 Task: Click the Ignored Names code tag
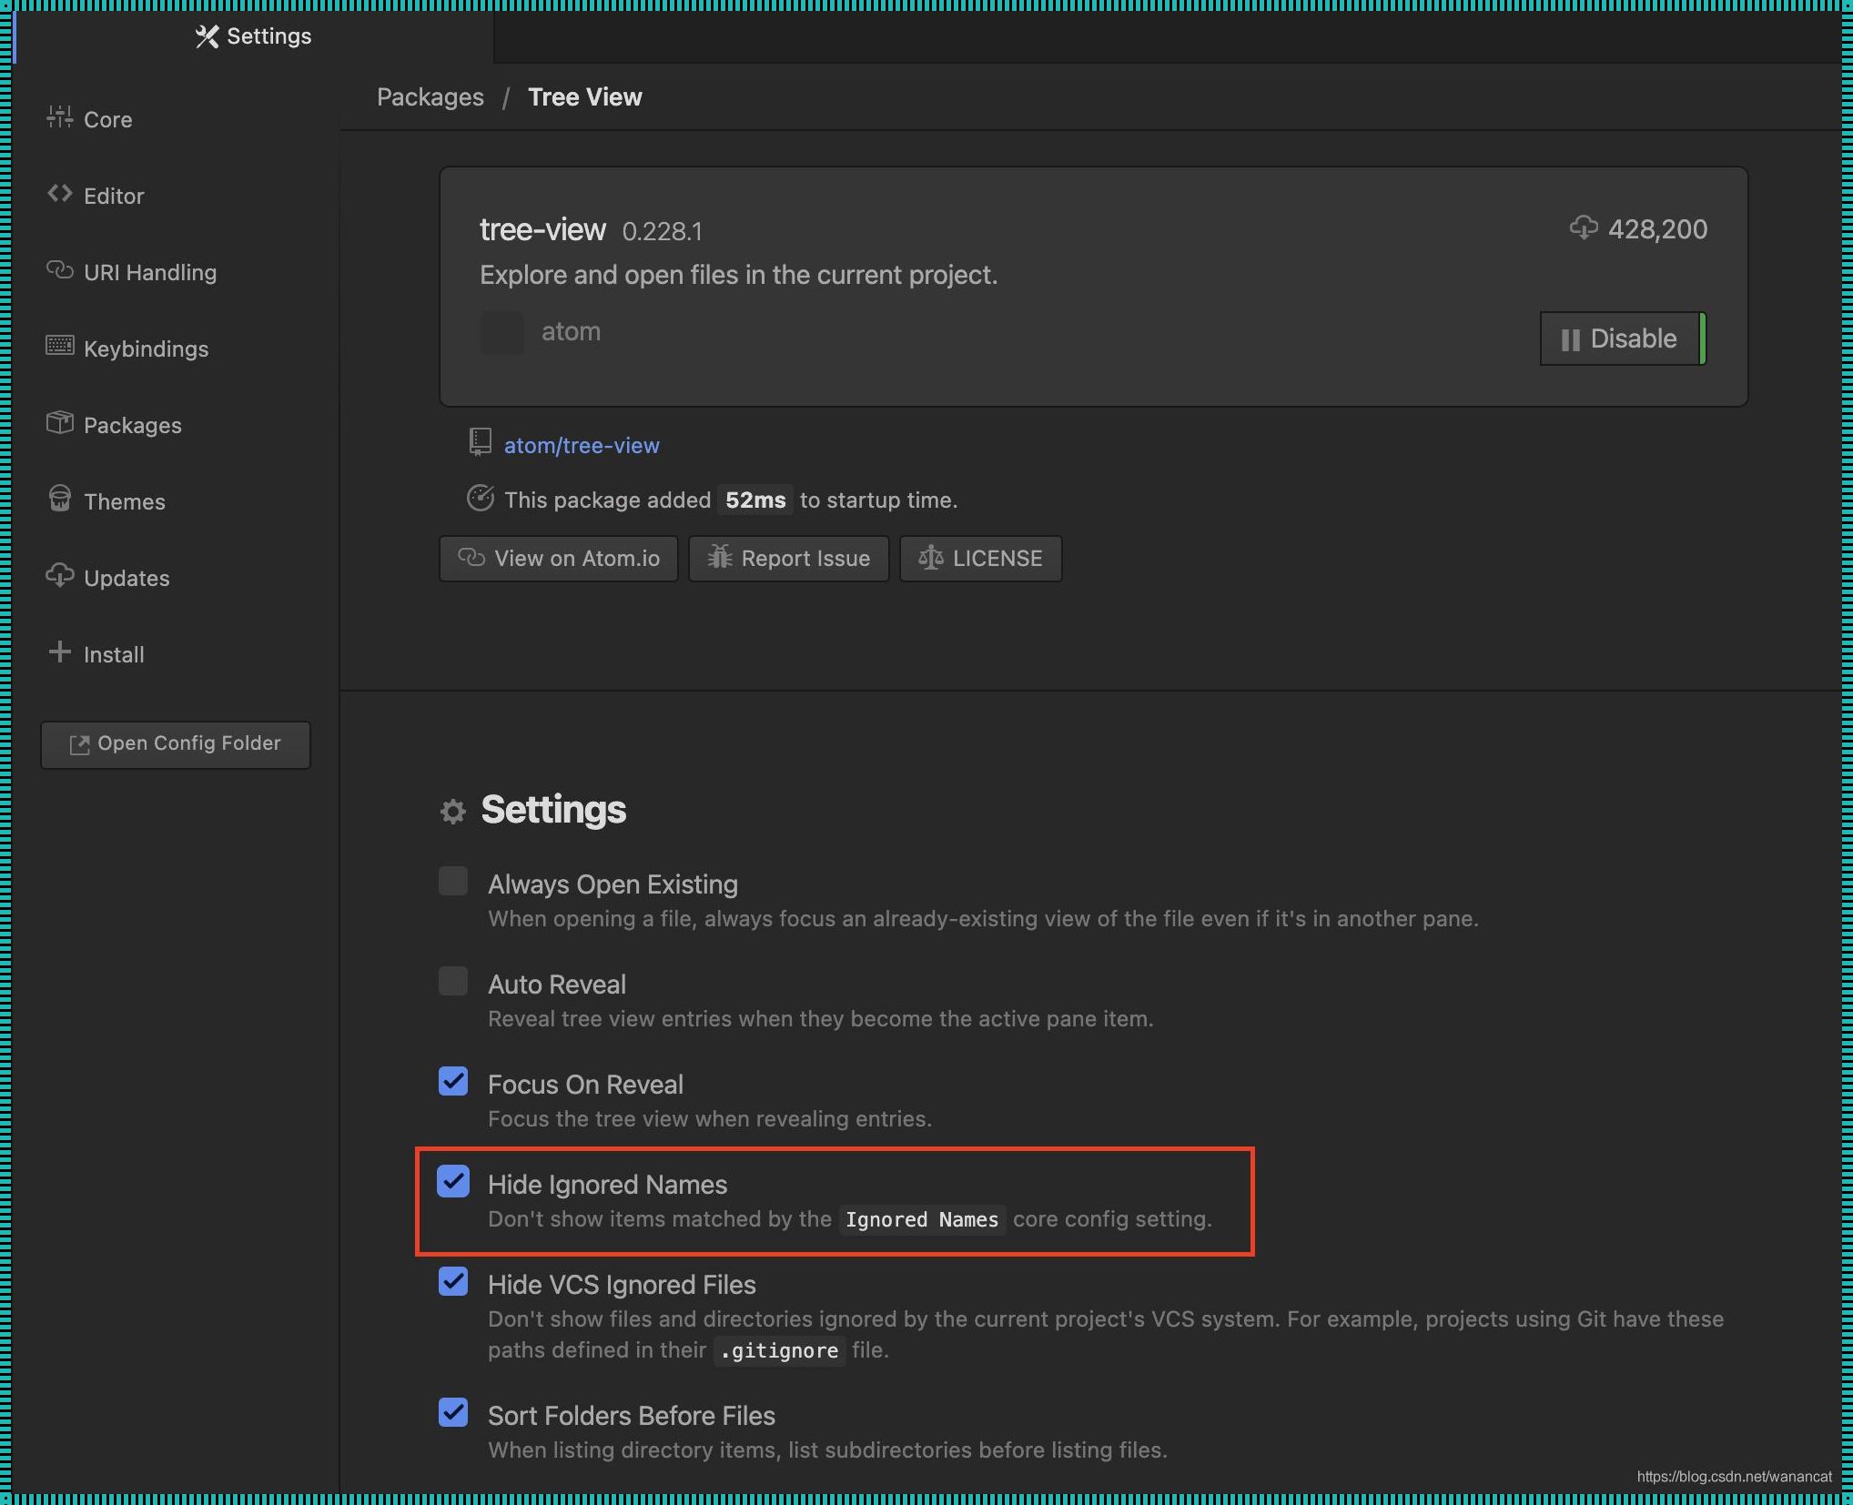(922, 1219)
